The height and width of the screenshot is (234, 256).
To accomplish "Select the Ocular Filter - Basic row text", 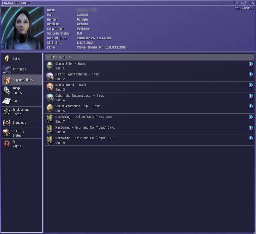I will click(70, 63).
